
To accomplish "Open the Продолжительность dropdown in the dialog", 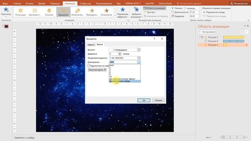I will tap(139, 58).
